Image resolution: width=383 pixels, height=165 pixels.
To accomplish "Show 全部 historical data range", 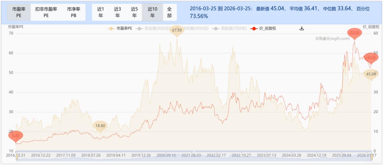I will point(169,12).
